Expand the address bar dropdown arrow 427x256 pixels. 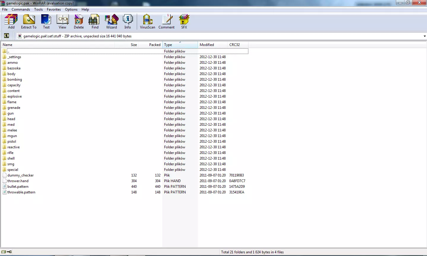click(x=425, y=36)
